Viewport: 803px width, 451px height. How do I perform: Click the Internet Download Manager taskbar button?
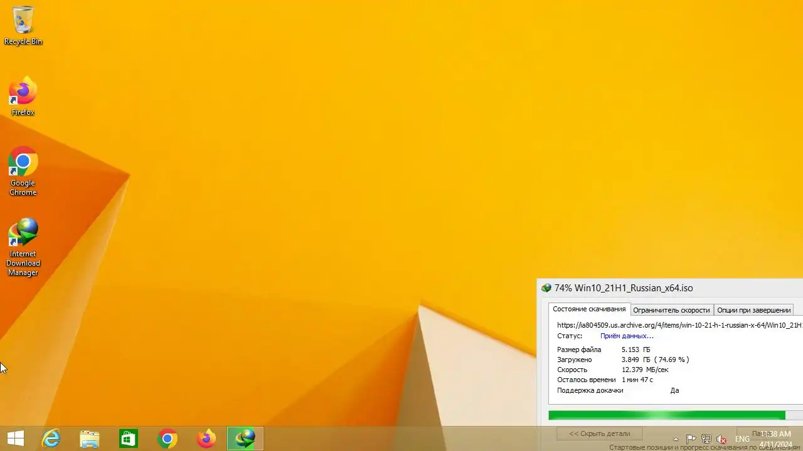pos(245,438)
